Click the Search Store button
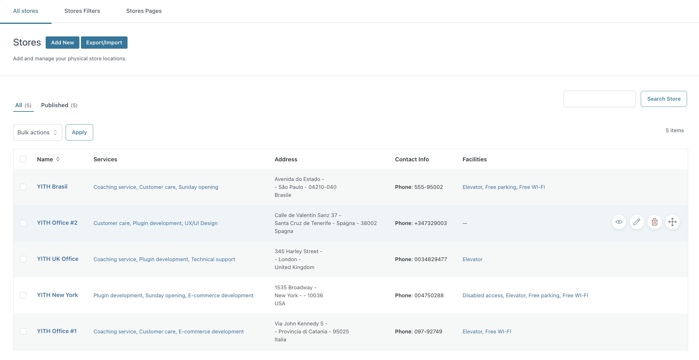Image resolution: width=699 pixels, height=360 pixels. [664, 99]
